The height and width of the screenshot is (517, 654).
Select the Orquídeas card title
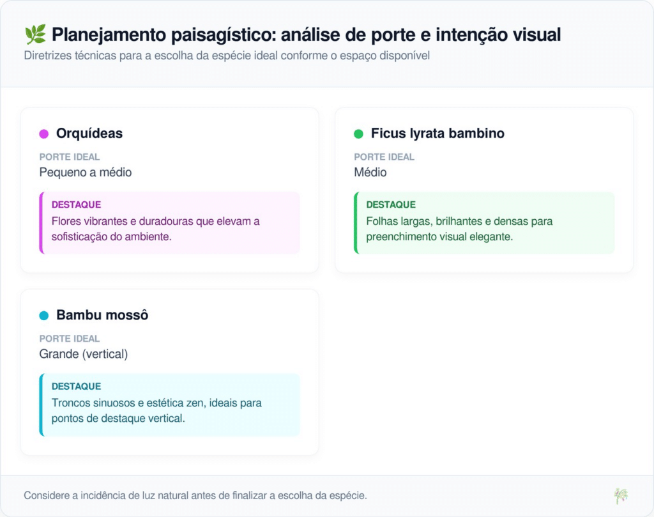(x=89, y=134)
